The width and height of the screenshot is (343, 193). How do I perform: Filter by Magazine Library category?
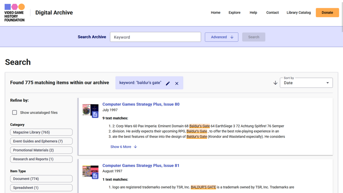click(x=41, y=132)
